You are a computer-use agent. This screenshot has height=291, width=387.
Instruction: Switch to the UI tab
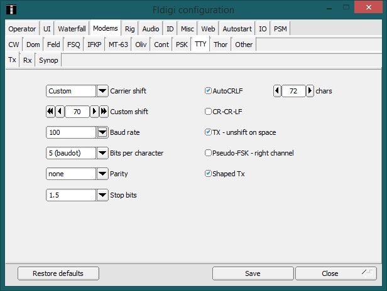tap(47, 29)
